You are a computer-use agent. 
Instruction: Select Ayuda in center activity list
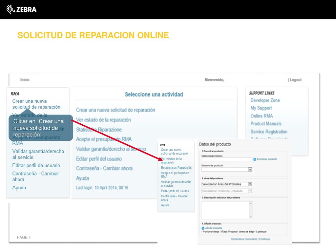coord(82,178)
